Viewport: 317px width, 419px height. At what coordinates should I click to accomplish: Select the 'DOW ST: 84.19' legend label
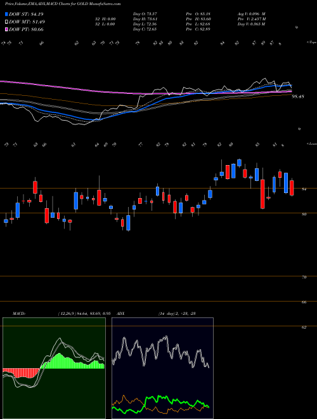26,14
